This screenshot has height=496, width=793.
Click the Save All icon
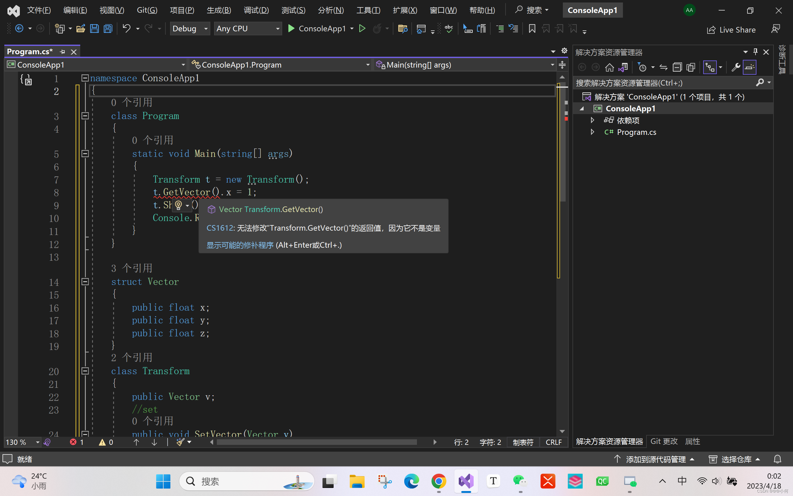[x=108, y=29]
